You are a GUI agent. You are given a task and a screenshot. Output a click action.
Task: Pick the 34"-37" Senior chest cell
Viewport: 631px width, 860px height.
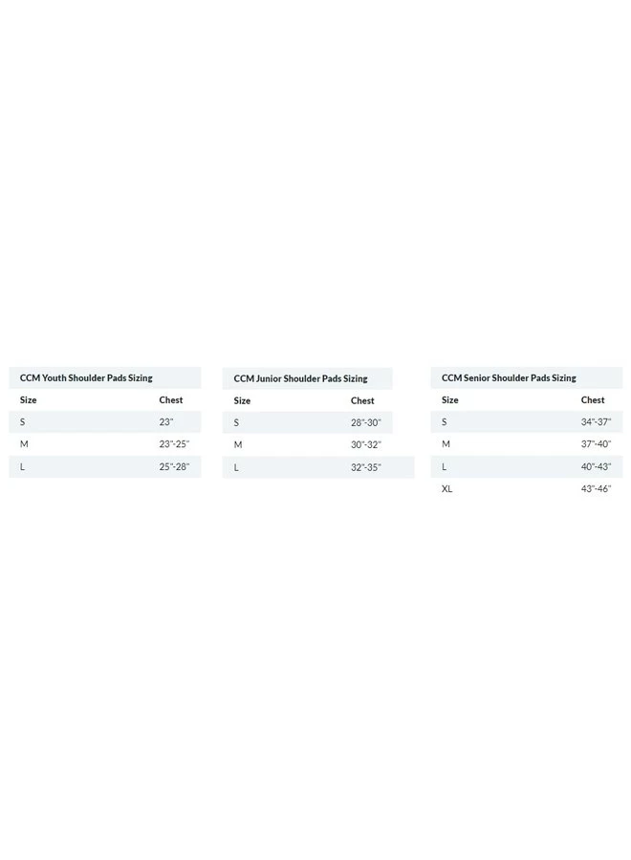pos(596,422)
